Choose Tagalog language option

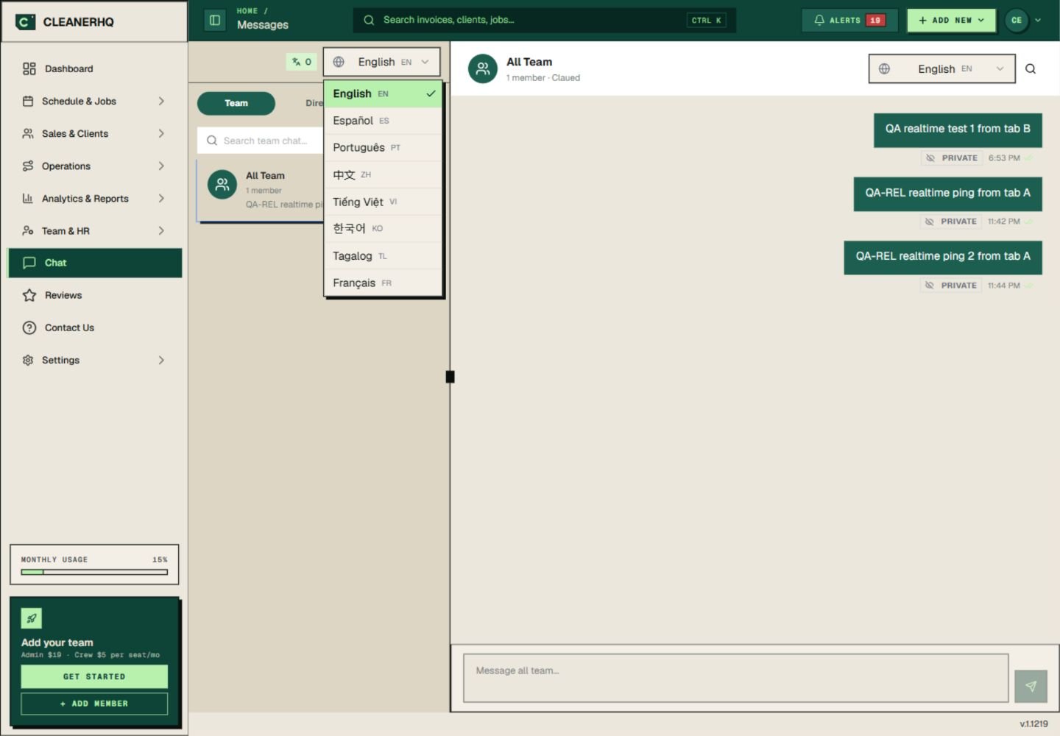coord(383,256)
